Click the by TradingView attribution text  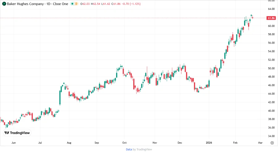142,150
